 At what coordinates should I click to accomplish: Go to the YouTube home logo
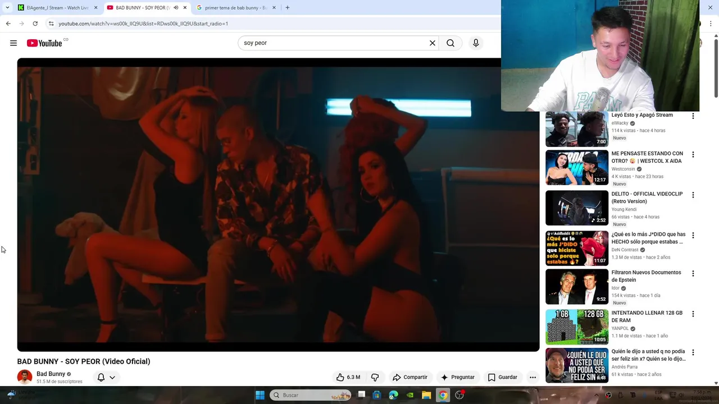[x=44, y=43]
